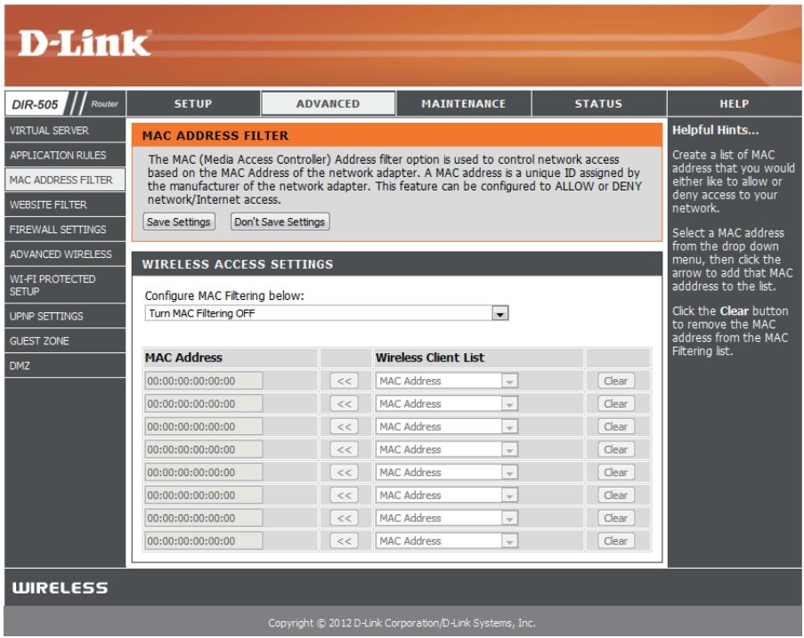The image size is (804, 638).
Task: Open Guest Zone page
Action: [65, 341]
